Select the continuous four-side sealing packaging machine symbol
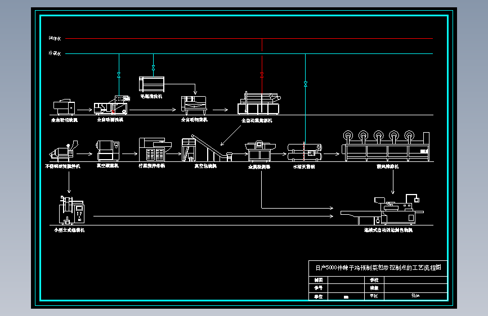 382,209
